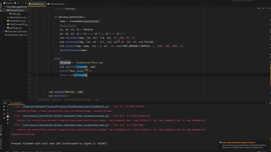Click 'face_detect' breadcrumb below editor
Viewport: 271px width, 152px height.
43,100
